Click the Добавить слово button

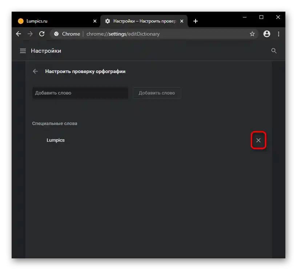click(157, 93)
